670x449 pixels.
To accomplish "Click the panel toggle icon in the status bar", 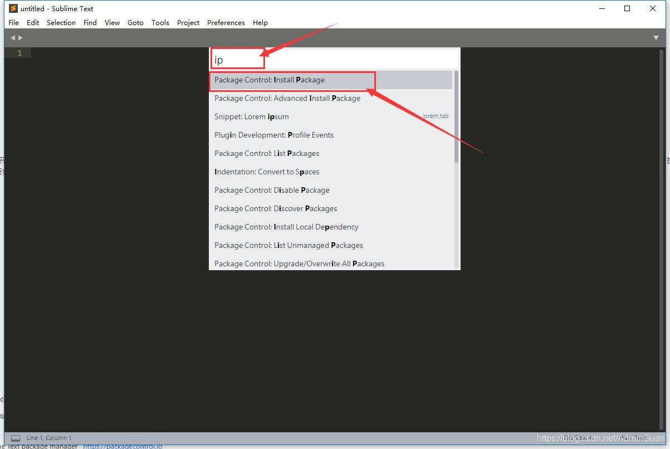I will click(15, 438).
